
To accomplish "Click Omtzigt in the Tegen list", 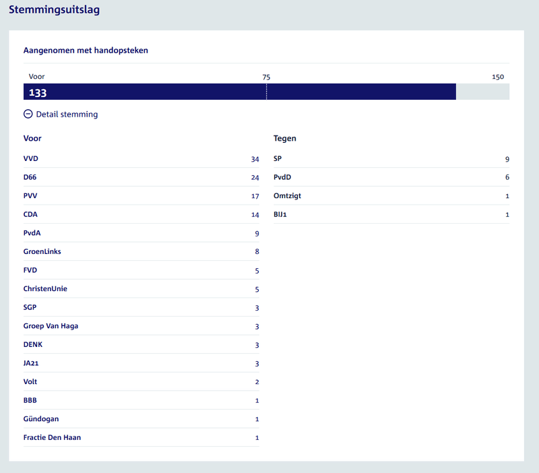I will tap(287, 196).
